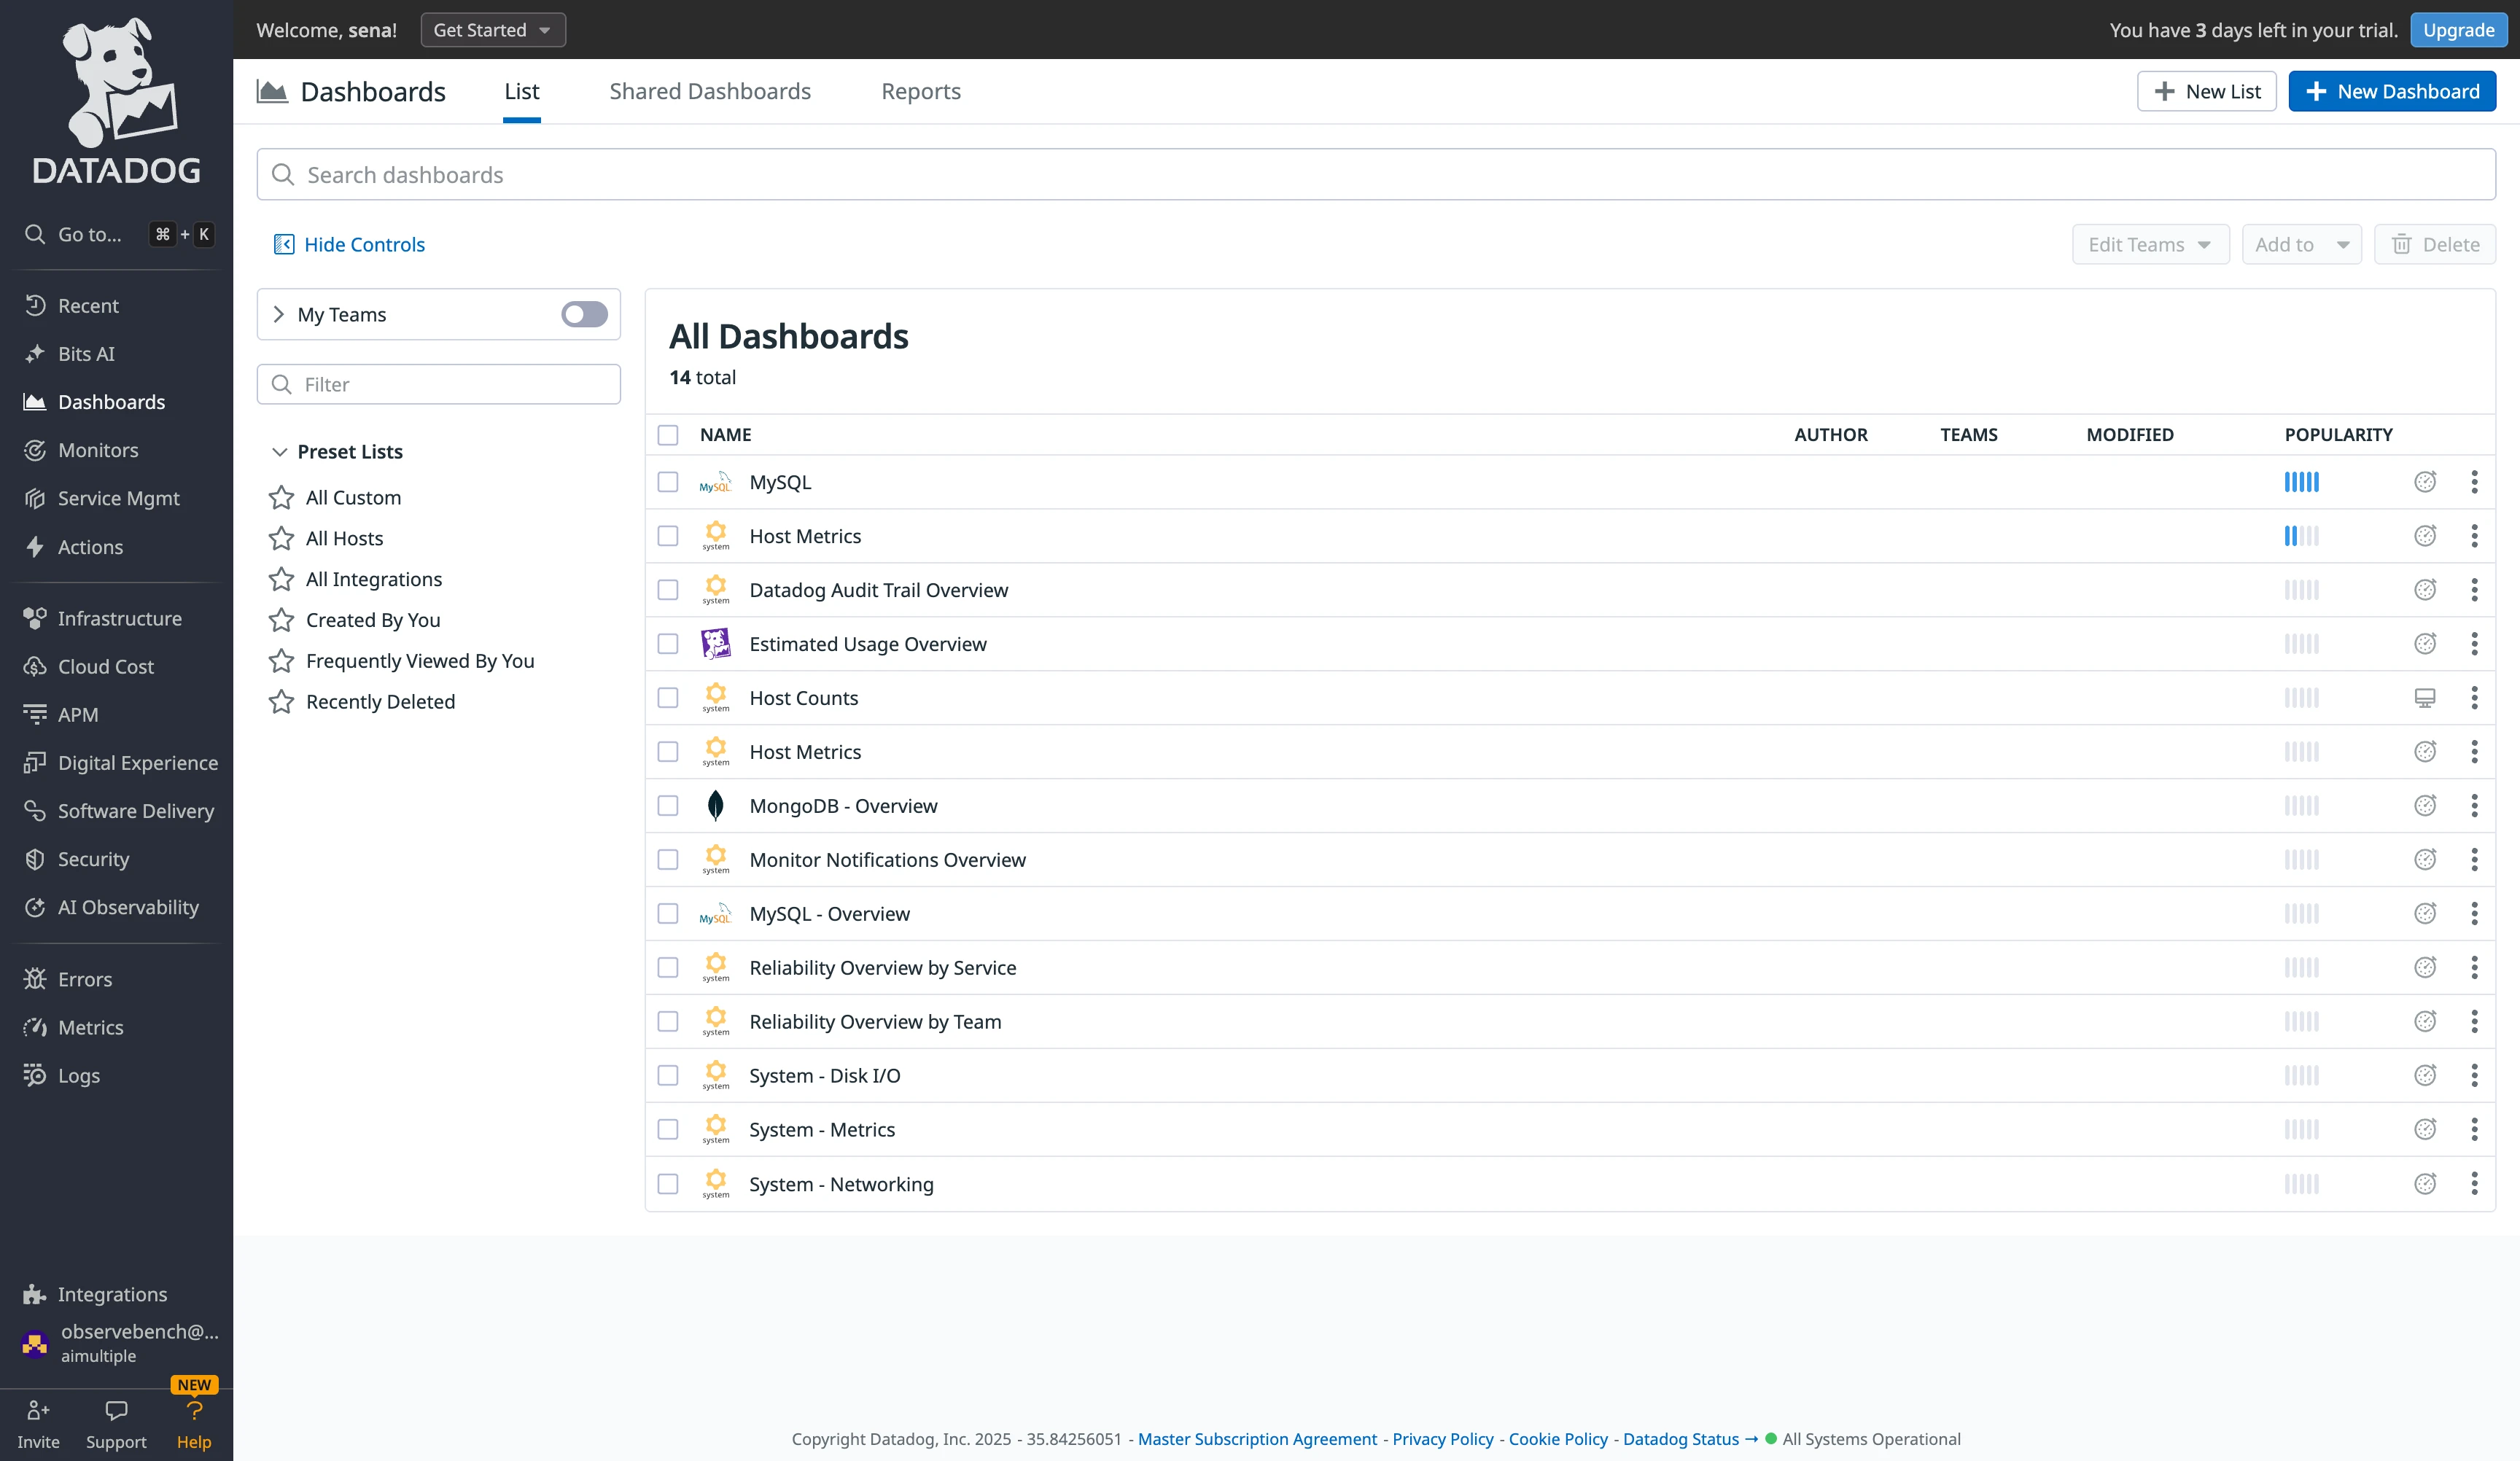Switch to the Reports tab
The height and width of the screenshot is (1461, 2520).
[920, 91]
